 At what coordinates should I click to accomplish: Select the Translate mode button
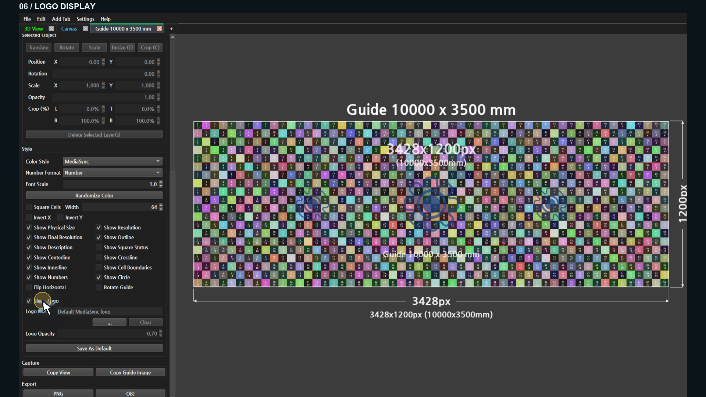tap(39, 48)
